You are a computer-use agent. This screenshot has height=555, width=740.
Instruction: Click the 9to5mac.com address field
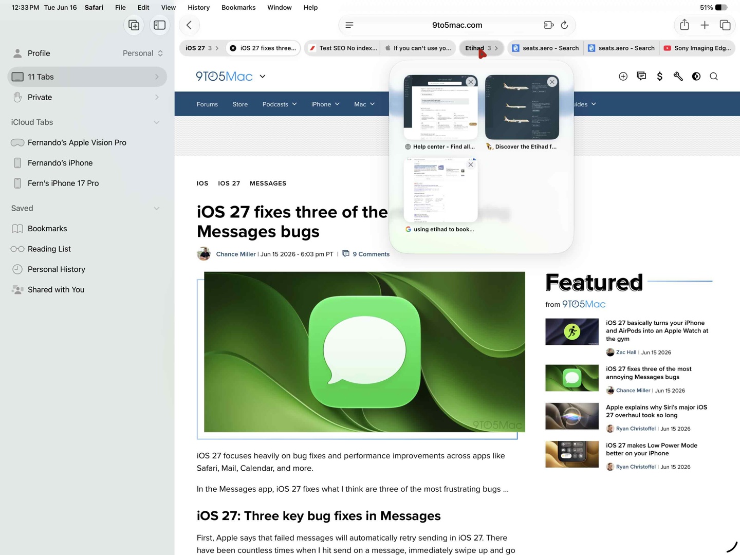[457, 25]
